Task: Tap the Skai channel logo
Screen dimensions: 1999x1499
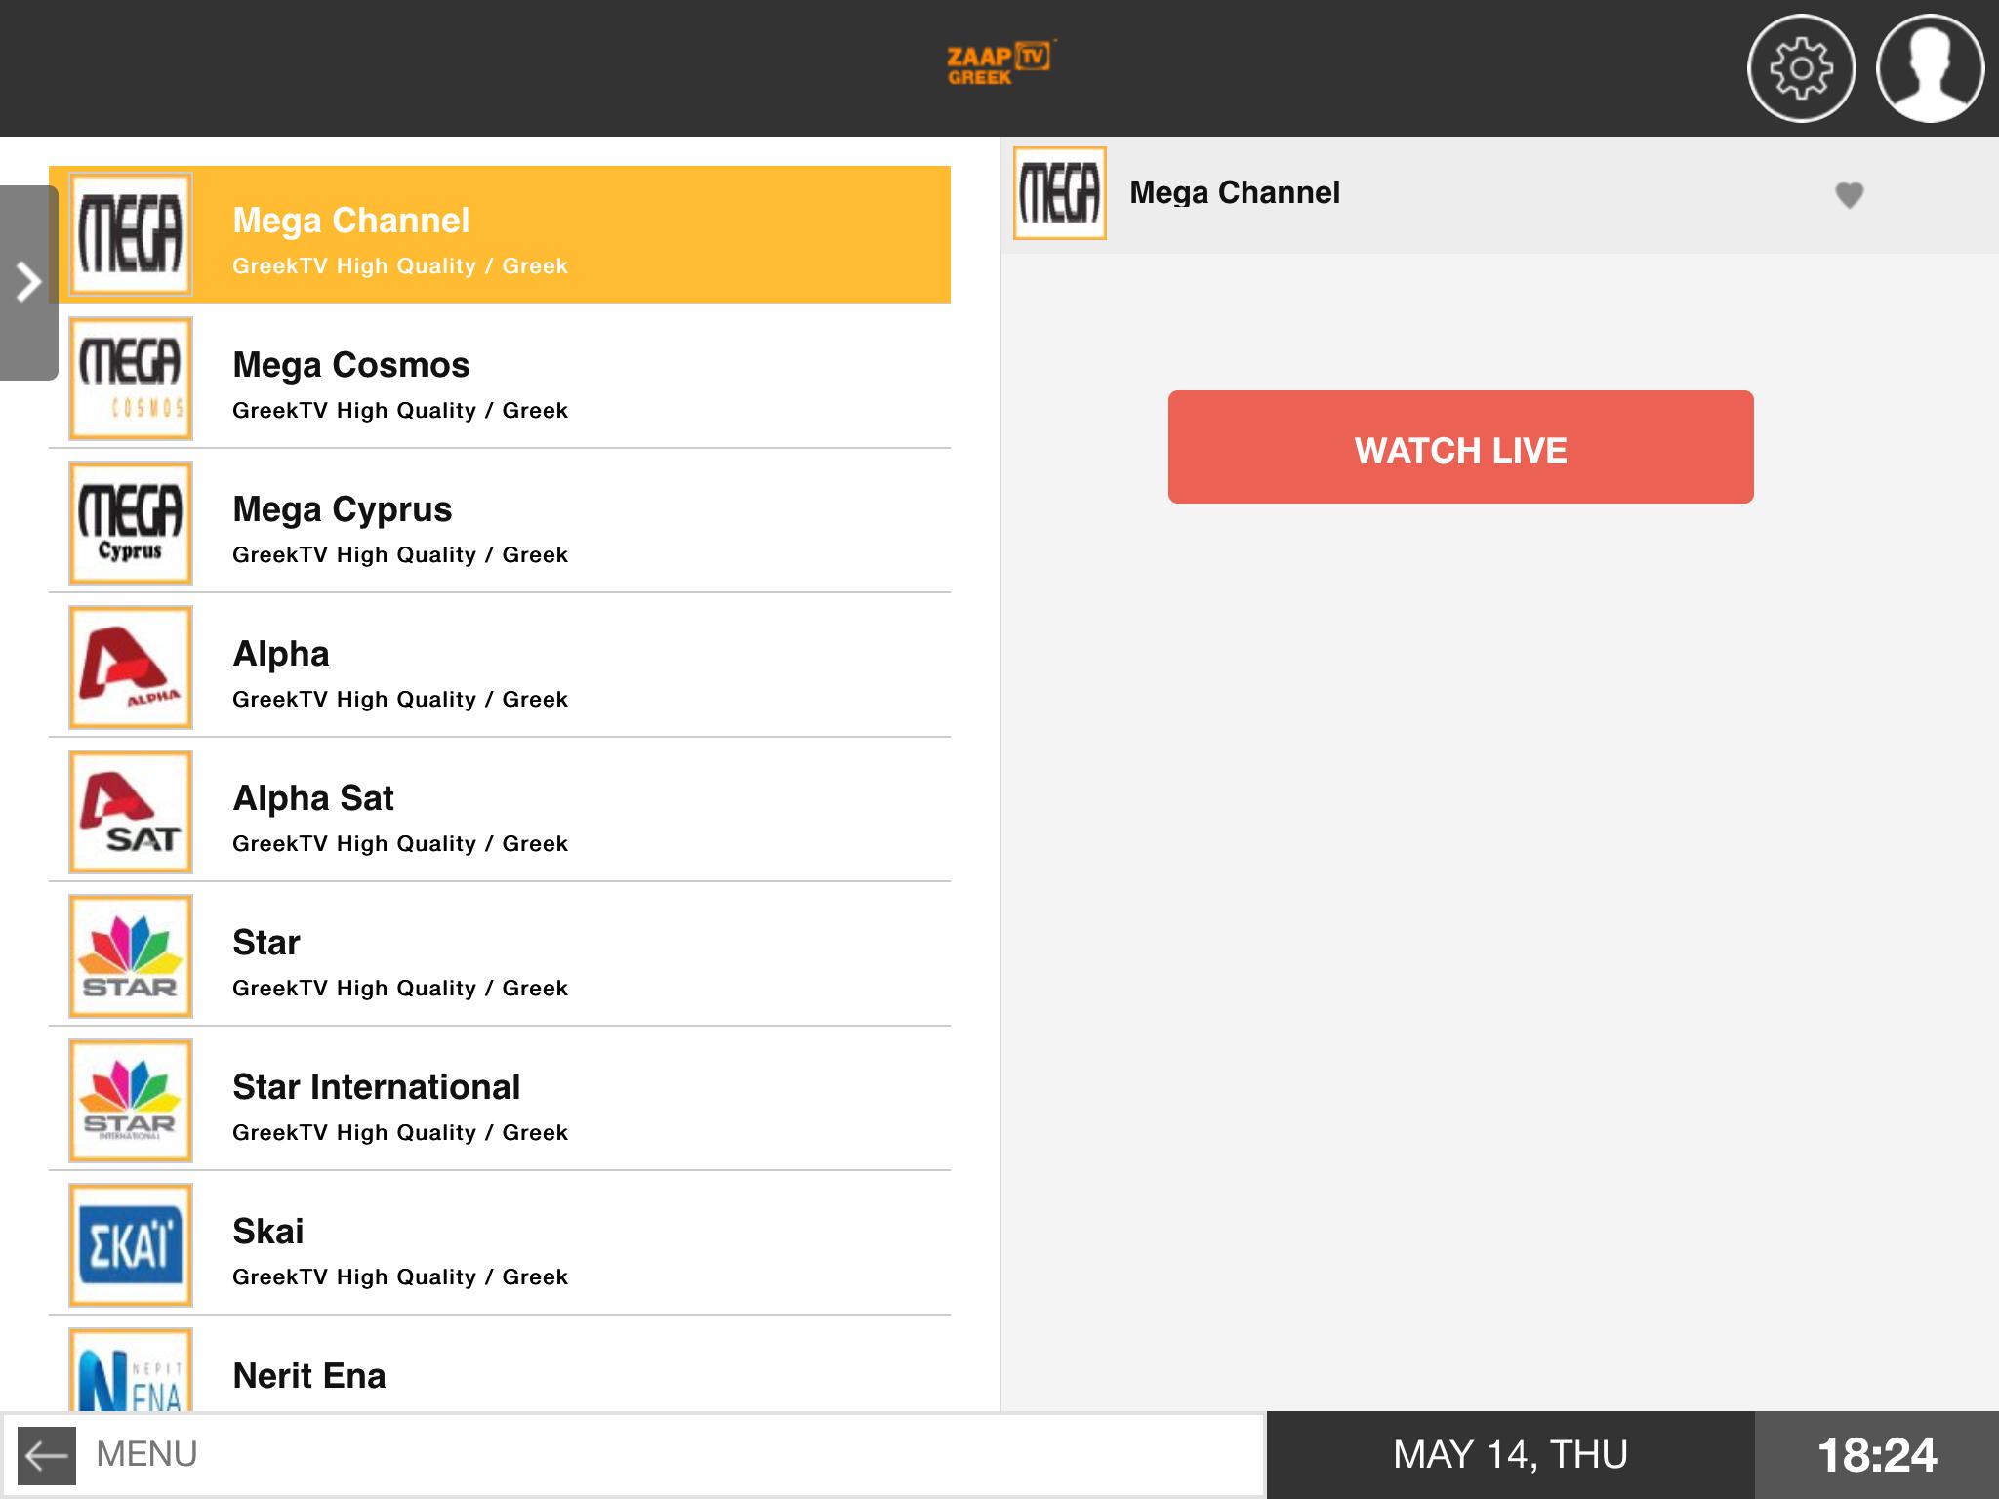Action: coord(131,1245)
